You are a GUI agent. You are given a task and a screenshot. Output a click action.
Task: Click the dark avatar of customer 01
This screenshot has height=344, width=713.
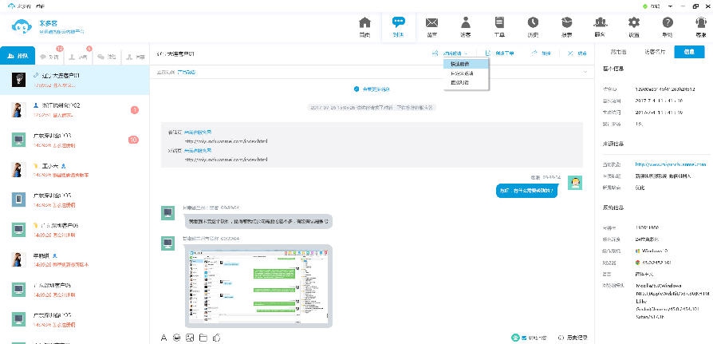click(18, 80)
